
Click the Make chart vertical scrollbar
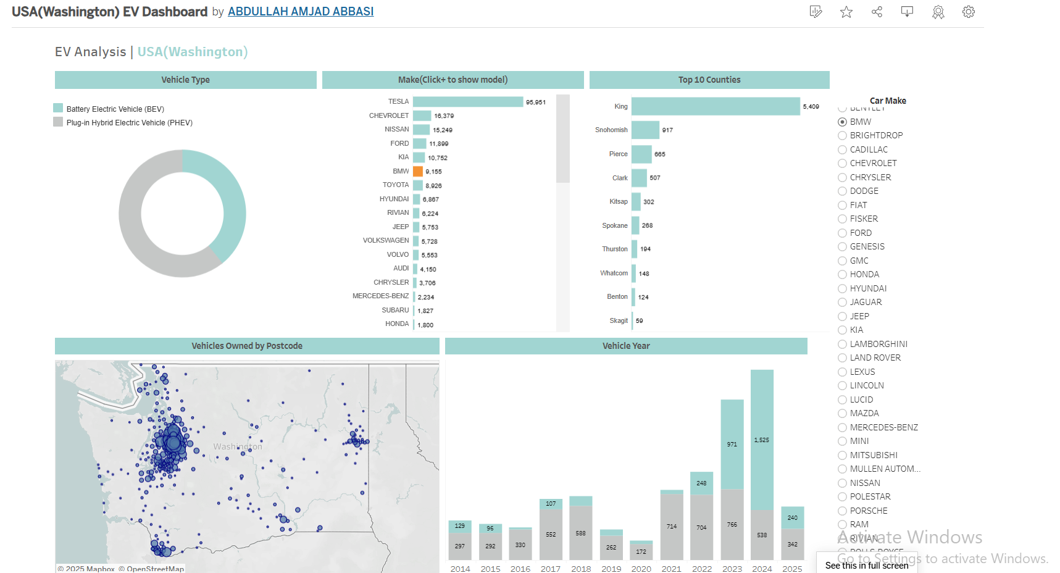point(562,139)
